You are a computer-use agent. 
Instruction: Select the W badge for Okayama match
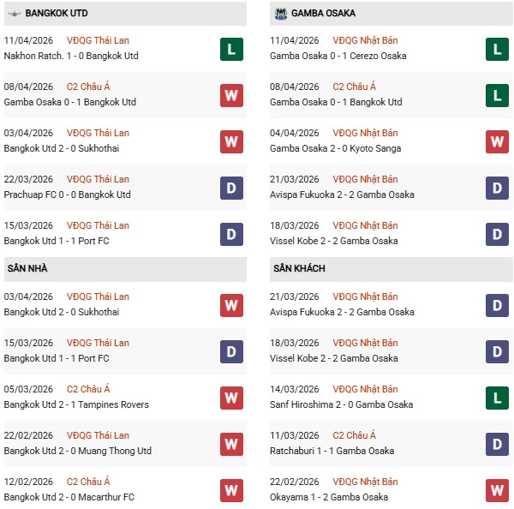coord(497,490)
